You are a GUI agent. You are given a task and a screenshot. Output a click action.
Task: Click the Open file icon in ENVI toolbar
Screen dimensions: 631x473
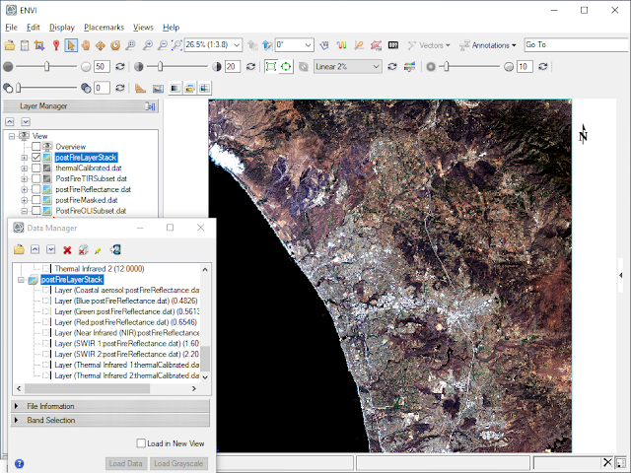10,45
